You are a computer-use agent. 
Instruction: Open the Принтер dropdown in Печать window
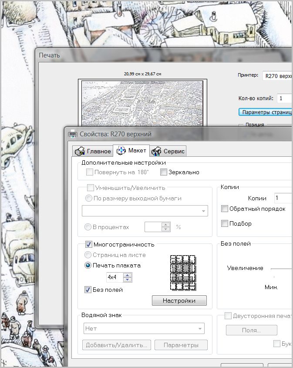point(277,76)
